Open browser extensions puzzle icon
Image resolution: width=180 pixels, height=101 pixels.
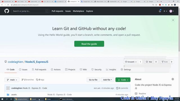tap(172, 5)
